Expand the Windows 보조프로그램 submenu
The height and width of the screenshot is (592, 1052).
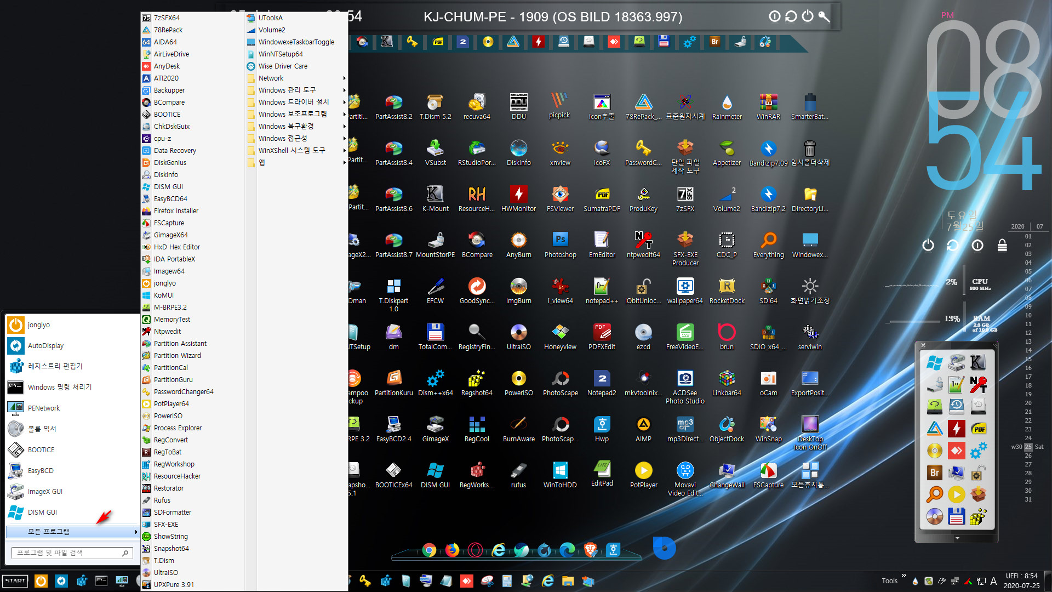[x=296, y=115]
